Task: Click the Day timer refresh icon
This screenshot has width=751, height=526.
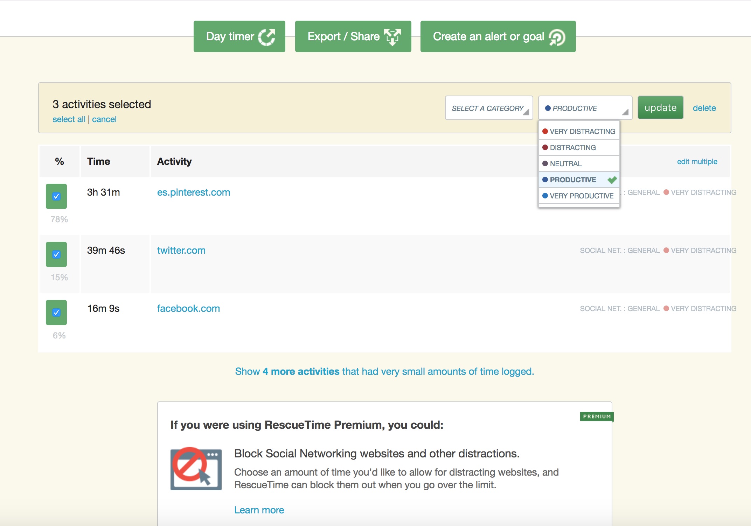Action: [x=266, y=37]
